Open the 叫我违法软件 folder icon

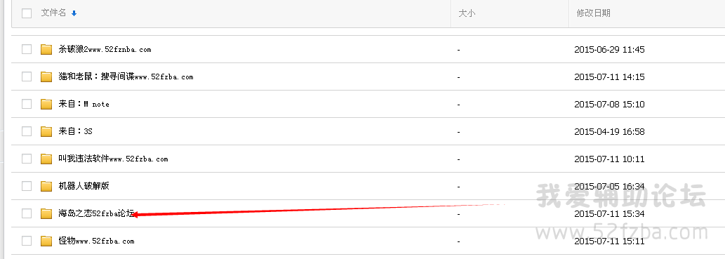tap(46, 159)
